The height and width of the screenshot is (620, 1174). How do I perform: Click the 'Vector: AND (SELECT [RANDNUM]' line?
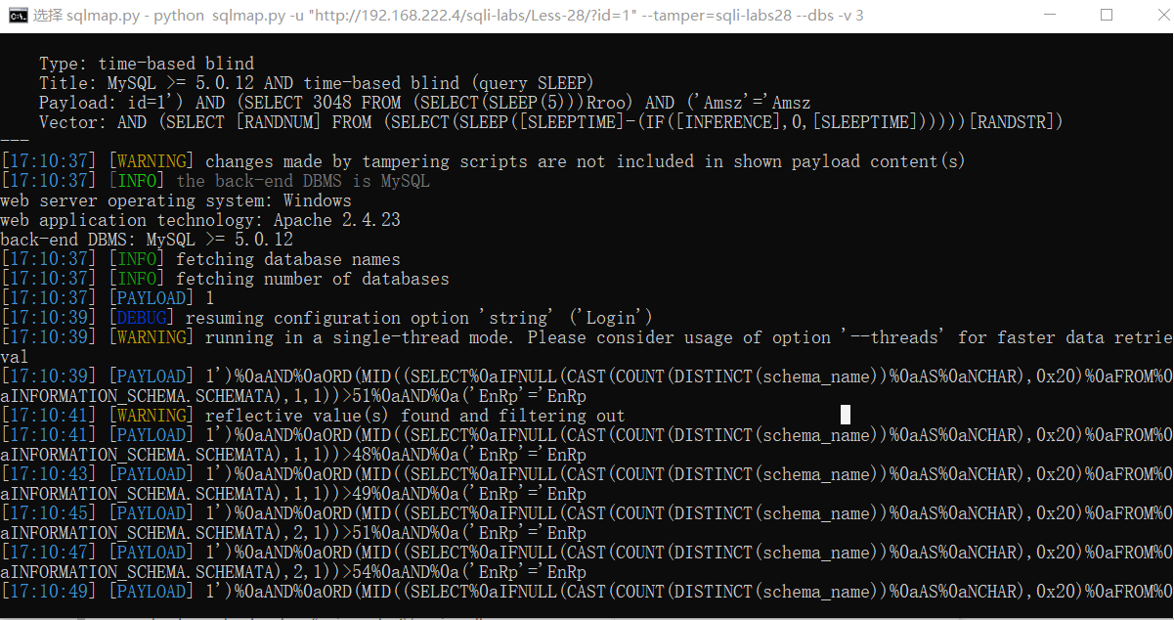[x=550, y=122]
